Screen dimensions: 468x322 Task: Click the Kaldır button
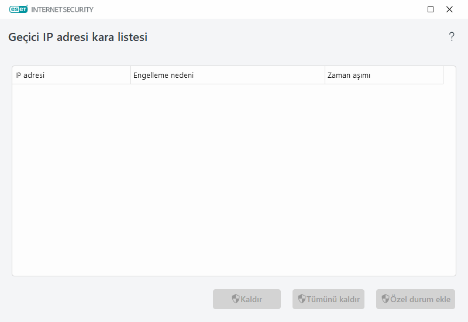click(247, 299)
